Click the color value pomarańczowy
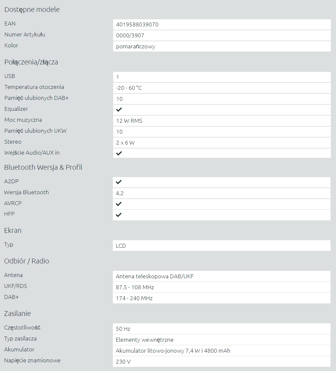This screenshot has height=371, width=336. click(x=135, y=46)
